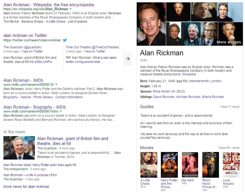Image resolution: width=245 pixels, height=192 pixels.
Task: Open the A Little Chaos sitelink
Action: click(x=55, y=21)
